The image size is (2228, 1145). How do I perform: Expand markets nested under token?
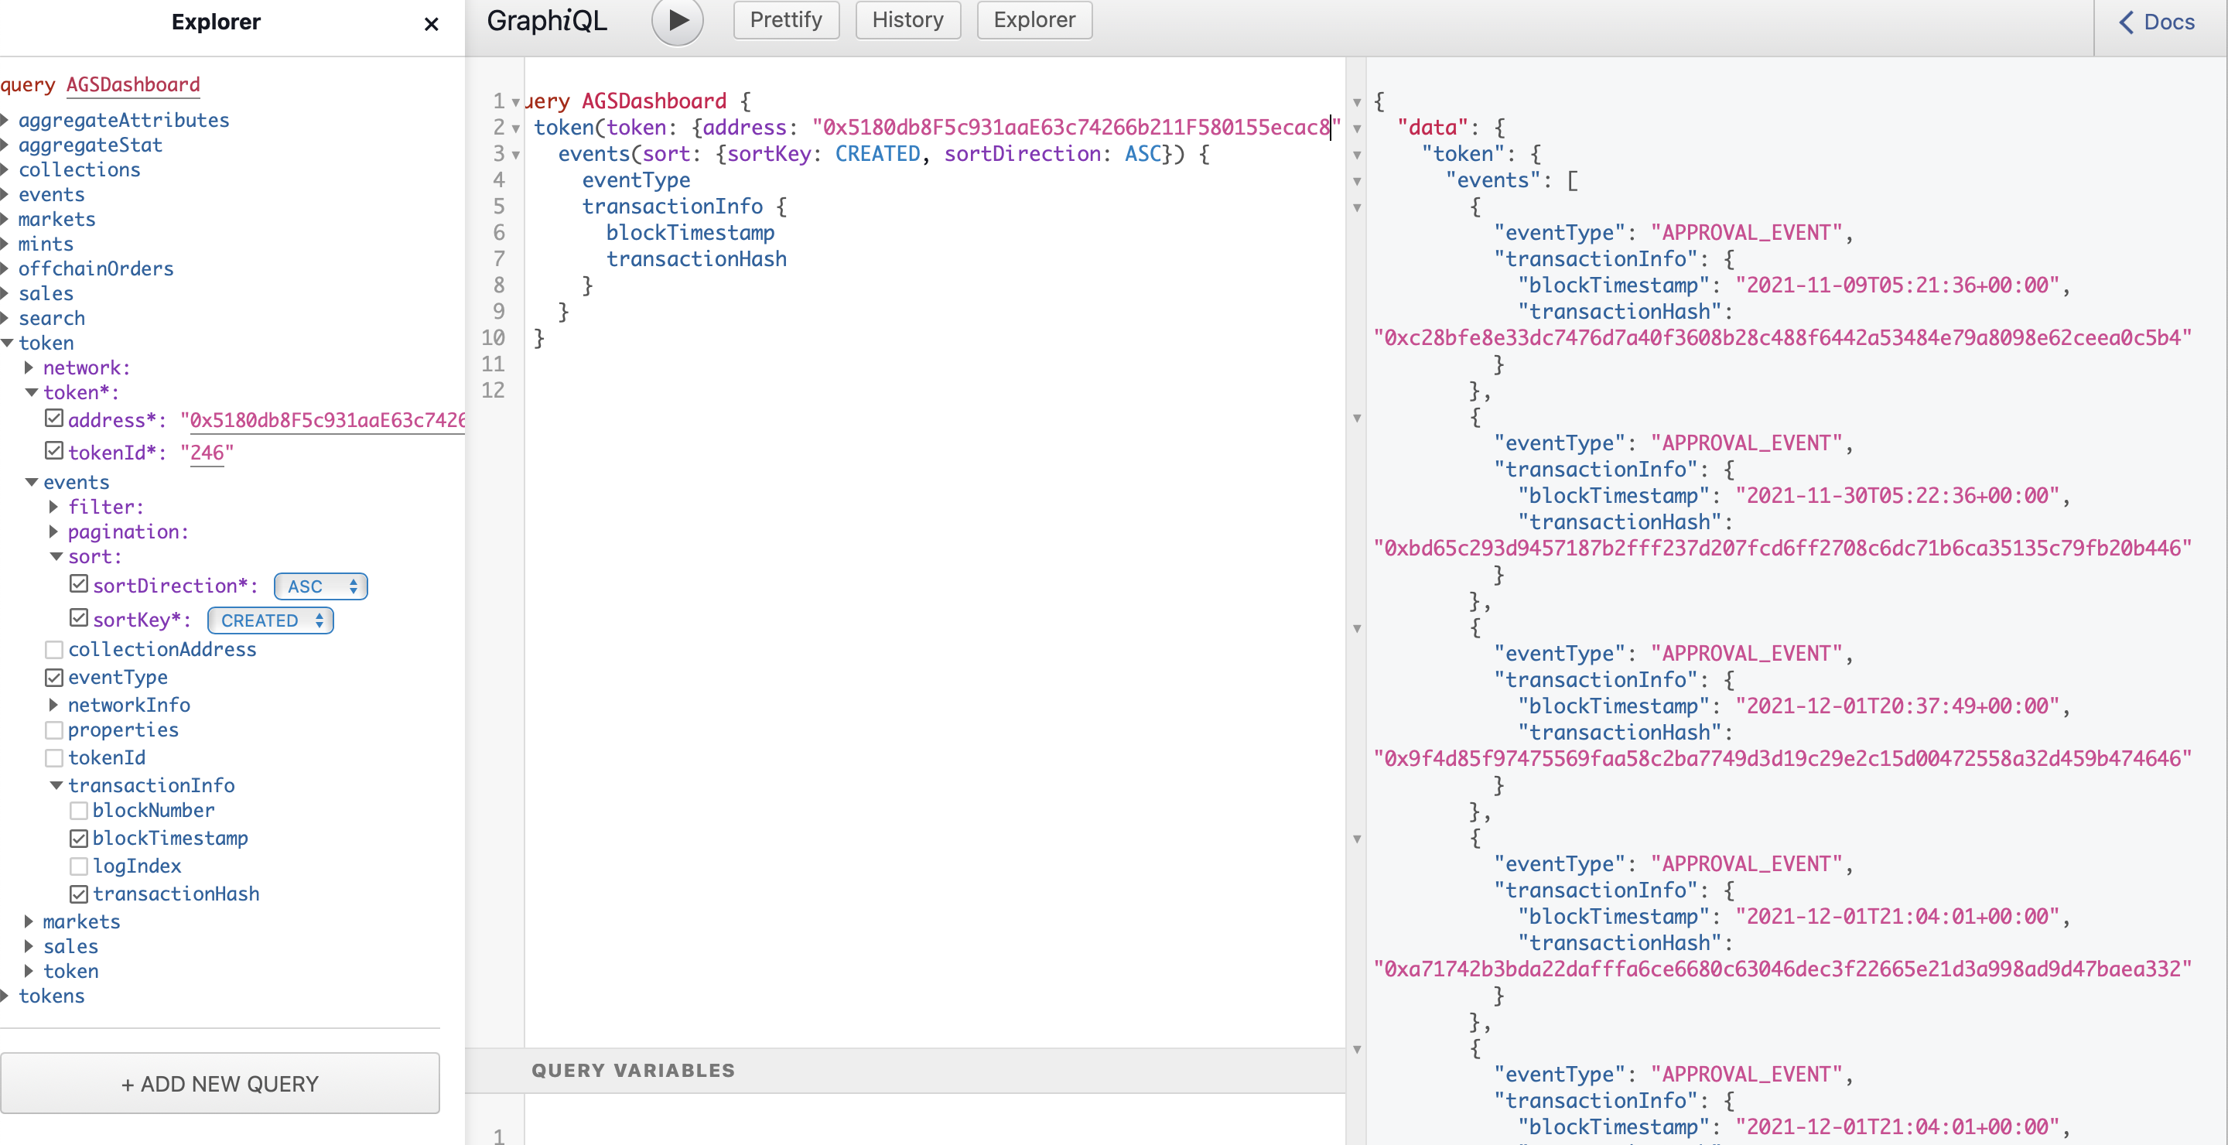29,921
